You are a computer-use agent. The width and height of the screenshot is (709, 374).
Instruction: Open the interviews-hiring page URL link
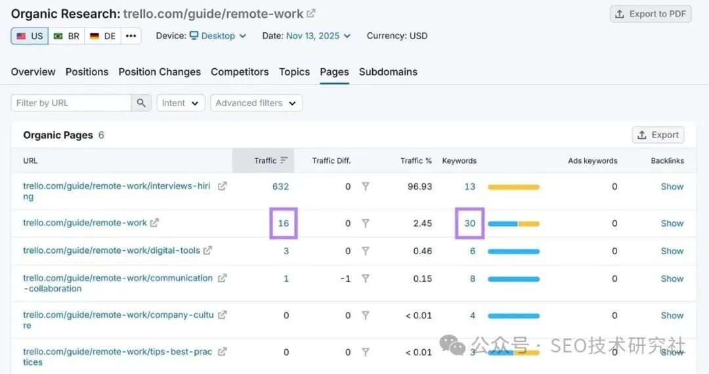[117, 191]
